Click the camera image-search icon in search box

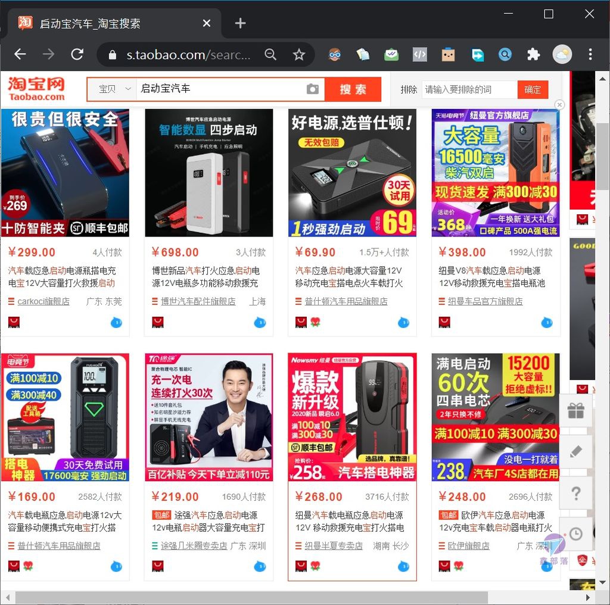[312, 89]
